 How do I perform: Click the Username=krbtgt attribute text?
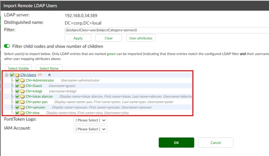63,91
